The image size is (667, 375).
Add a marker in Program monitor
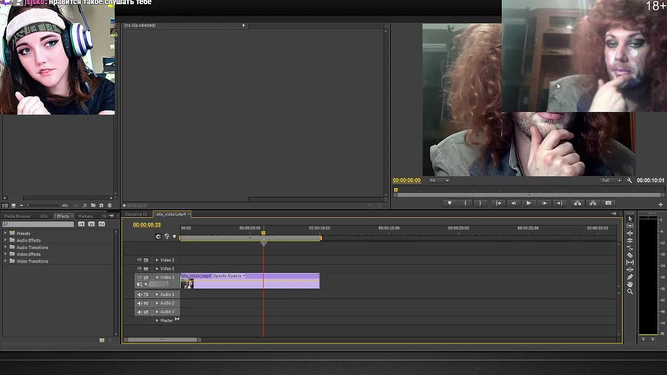click(x=450, y=203)
